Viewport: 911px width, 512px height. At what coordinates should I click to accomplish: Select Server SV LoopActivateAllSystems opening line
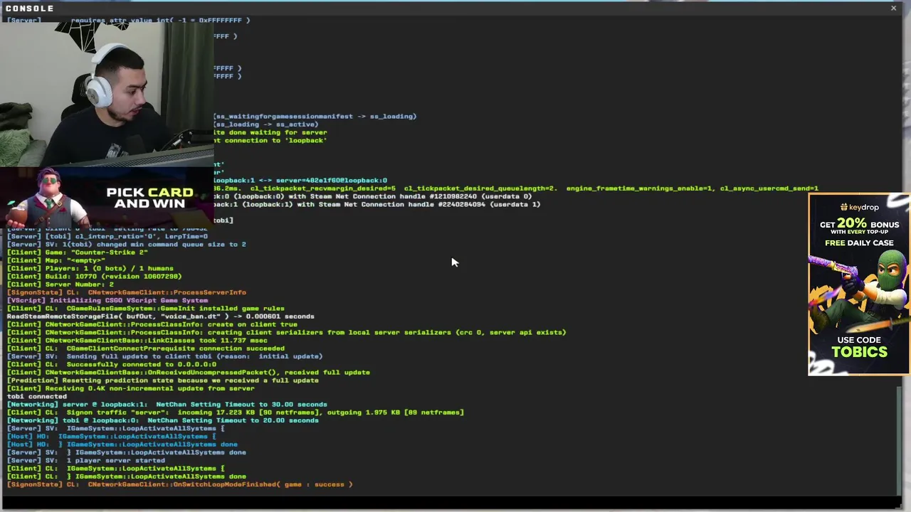tap(116, 428)
